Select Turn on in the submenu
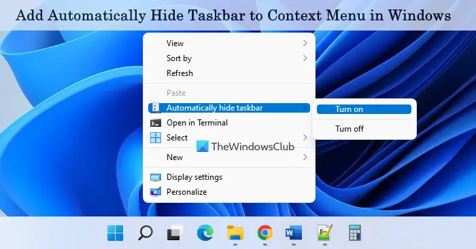Viewport: 476px width, 249px height. (364, 109)
